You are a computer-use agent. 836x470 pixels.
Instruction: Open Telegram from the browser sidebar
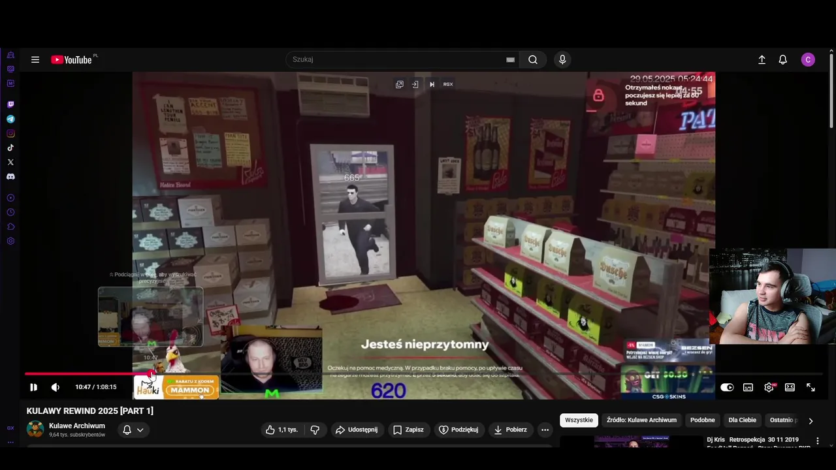tap(10, 119)
